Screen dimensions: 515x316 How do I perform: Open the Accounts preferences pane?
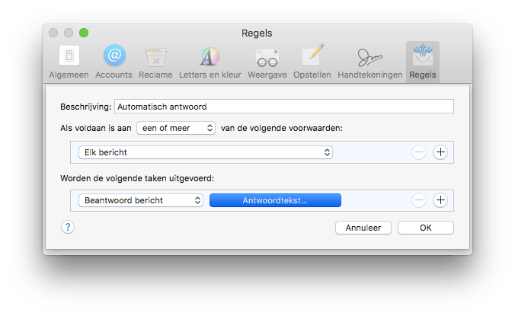tap(114, 62)
